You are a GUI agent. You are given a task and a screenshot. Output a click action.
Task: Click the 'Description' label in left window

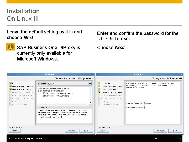(x=42, y=108)
